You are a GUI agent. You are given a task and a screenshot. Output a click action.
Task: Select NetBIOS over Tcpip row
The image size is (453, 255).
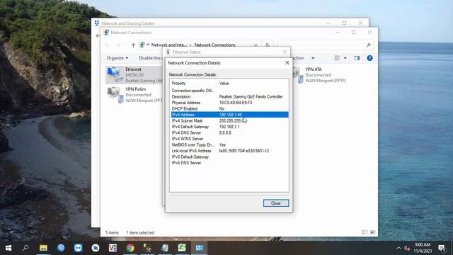(229, 144)
